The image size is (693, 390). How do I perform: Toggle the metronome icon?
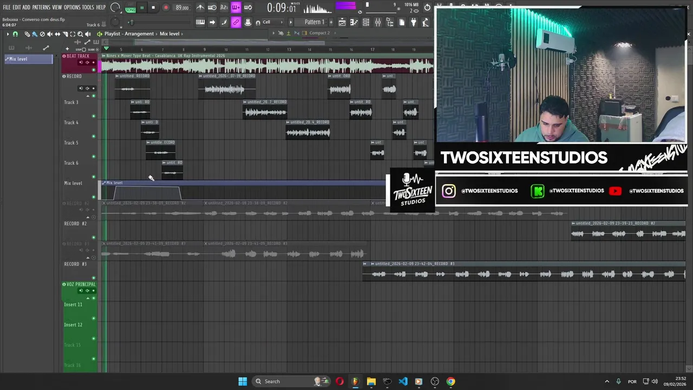coord(200,8)
